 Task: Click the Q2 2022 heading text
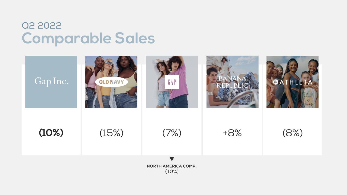pyautogui.click(x=42, y=25)
